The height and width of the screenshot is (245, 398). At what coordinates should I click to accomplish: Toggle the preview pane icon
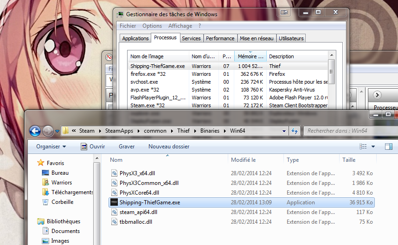(388, 147)
